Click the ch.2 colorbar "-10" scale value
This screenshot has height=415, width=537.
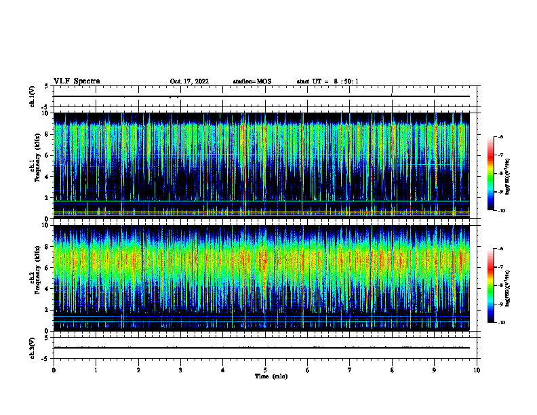tap(501, 323)
